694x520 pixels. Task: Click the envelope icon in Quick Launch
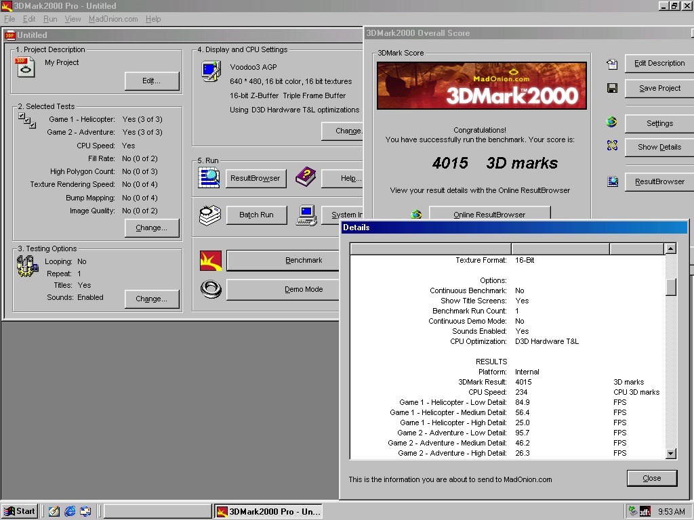pos(85,511)
